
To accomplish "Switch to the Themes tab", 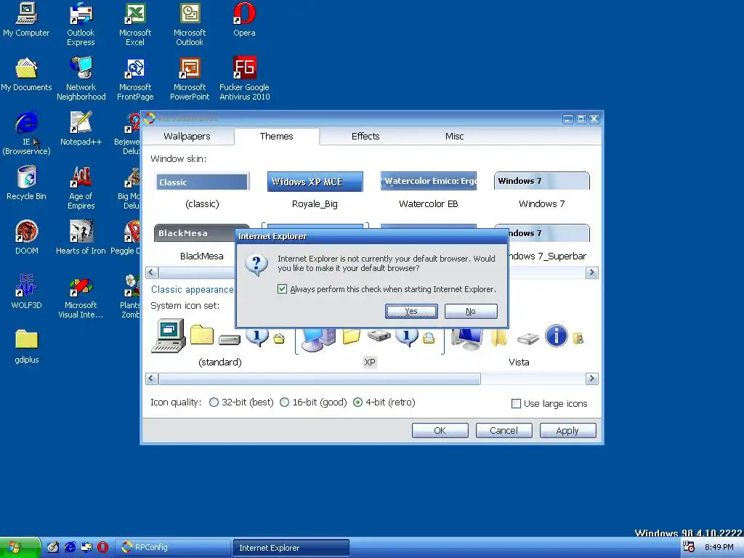I will [277, 136].
